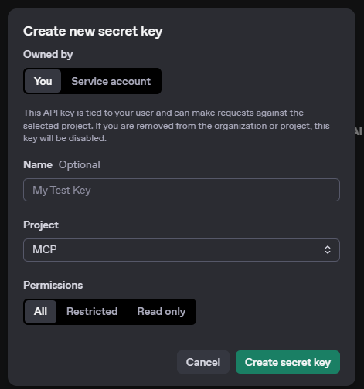Click the green Create secret key button
The image size is (364, 389).
coord(287,362)
